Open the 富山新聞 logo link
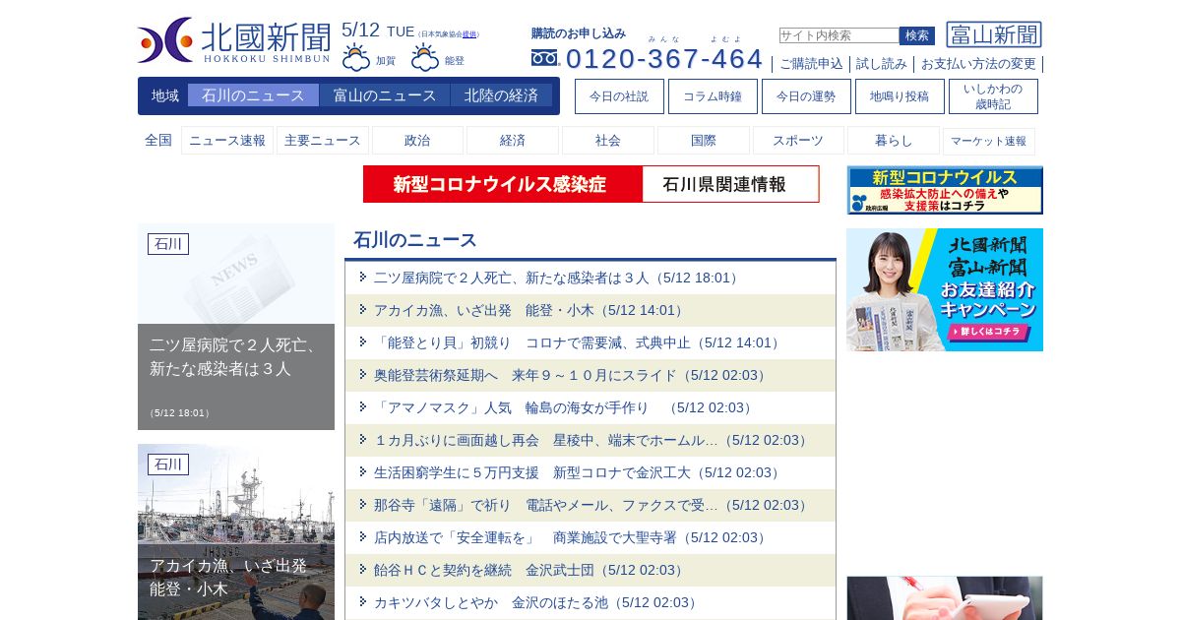Viewport: 1181px width, 620px height. tap(994, 34)
